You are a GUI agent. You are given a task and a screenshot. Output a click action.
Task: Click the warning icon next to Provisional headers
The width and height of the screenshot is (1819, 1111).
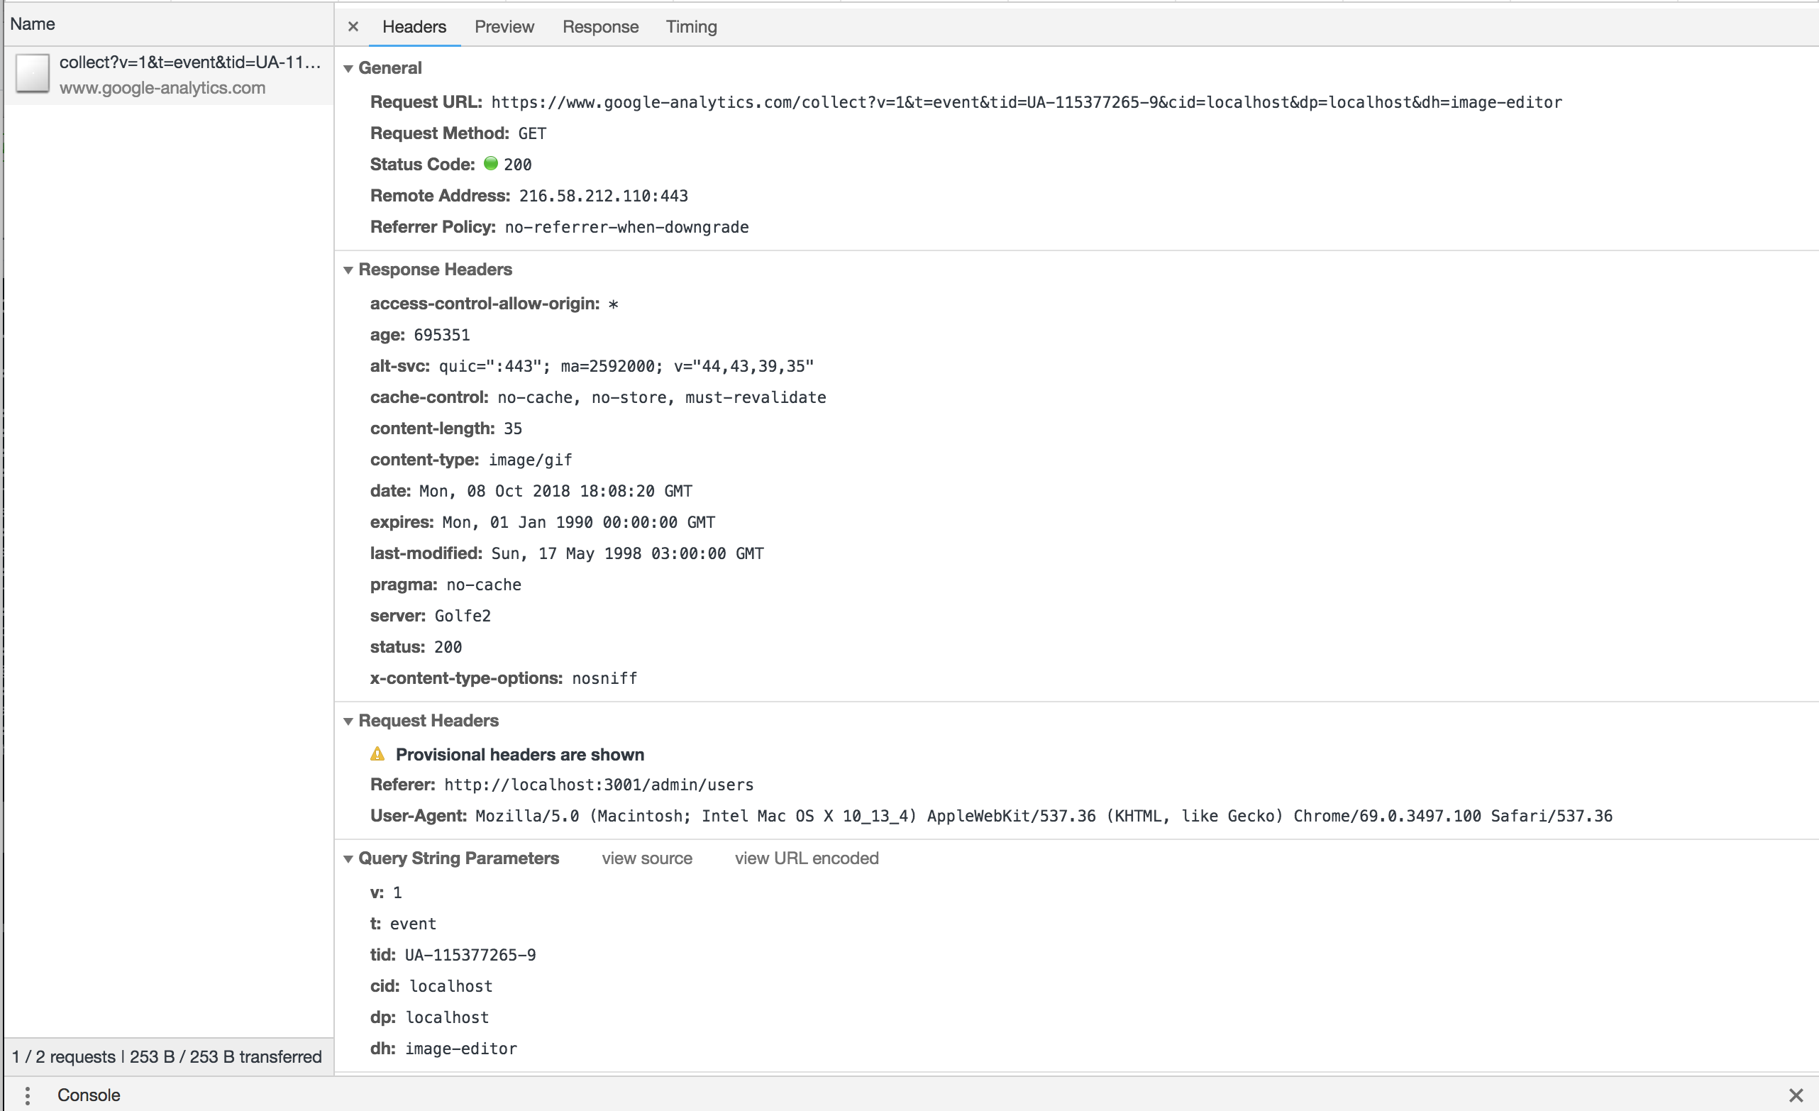pos(378,753)
